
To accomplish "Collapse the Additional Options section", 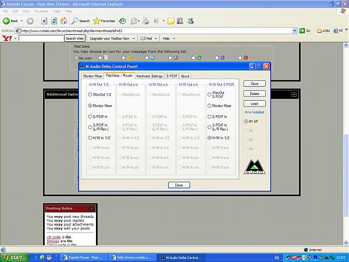I will [294, 94].
